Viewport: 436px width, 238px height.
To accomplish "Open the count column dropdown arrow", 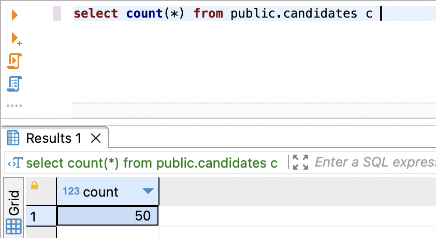I will (x=148, y=191).
